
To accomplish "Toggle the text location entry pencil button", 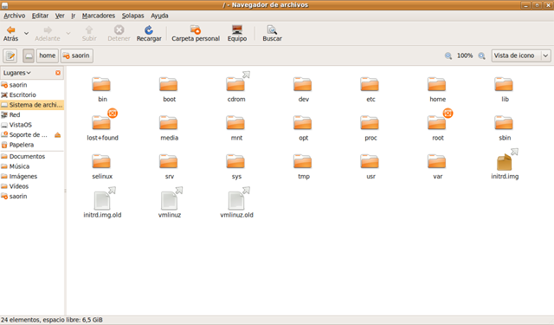I will pos(10,55).
